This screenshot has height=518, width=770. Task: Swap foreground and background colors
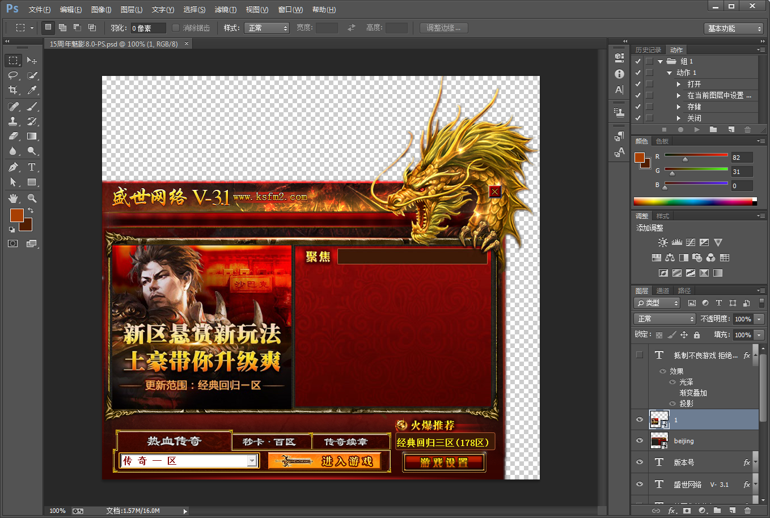click(31, 210)
